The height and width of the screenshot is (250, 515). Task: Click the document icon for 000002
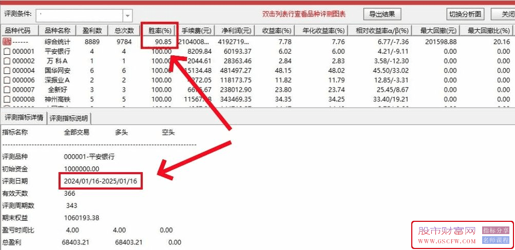7,61
